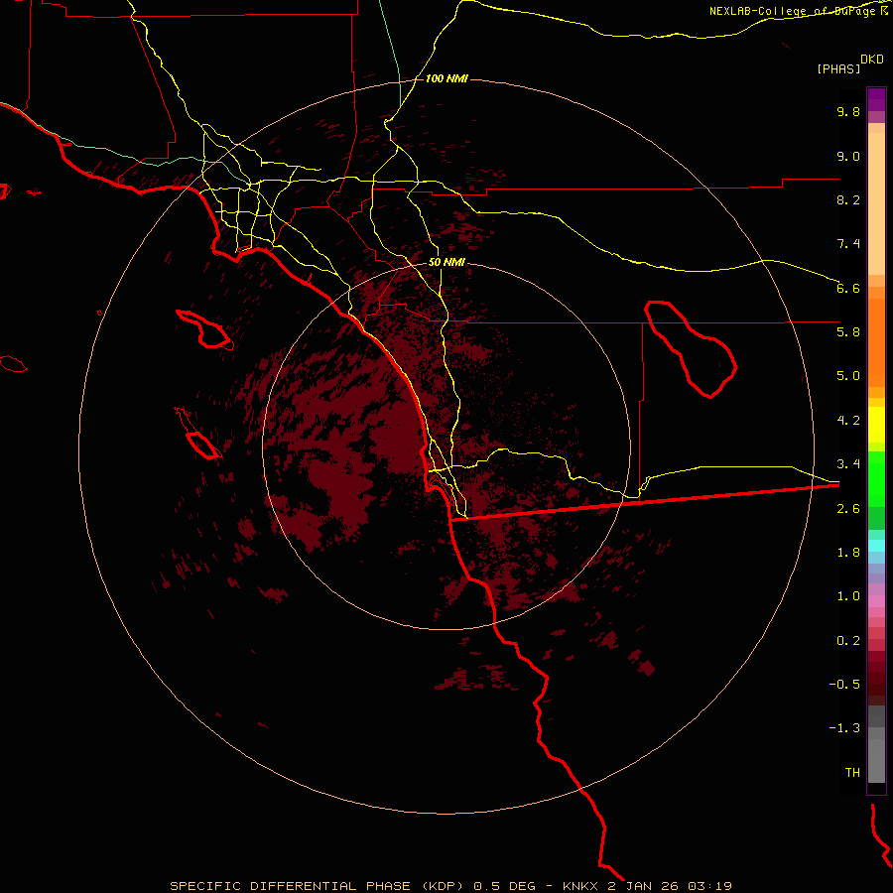Screen dimensions: 893x893
Task: Select the -0.5 legend value
Action: click(844, 685)
